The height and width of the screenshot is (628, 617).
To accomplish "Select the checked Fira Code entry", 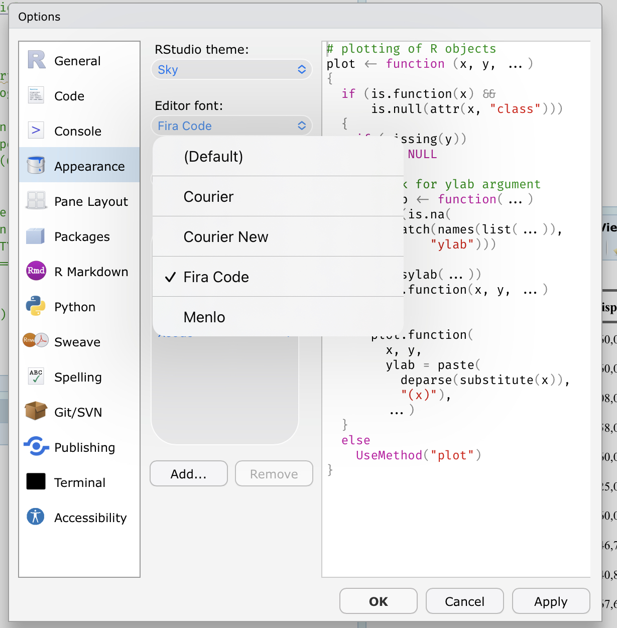I will 215,277.
